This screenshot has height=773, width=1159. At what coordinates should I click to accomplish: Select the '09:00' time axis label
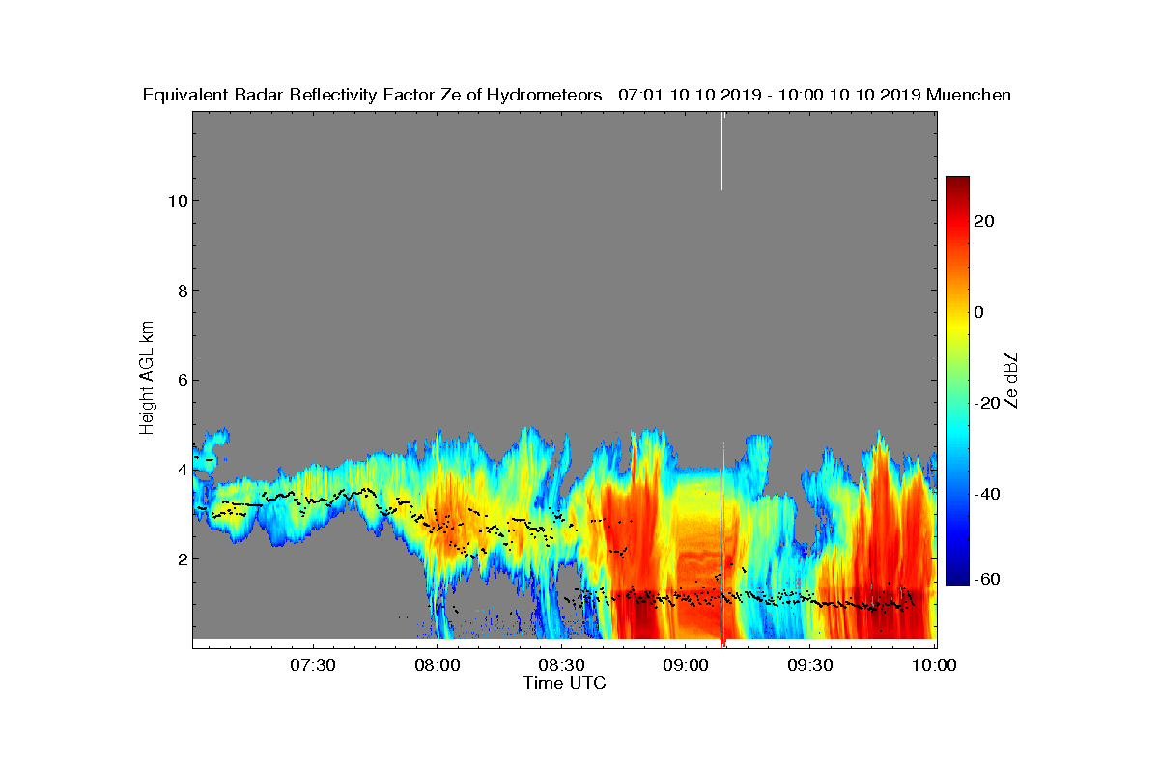coord(686,665)
